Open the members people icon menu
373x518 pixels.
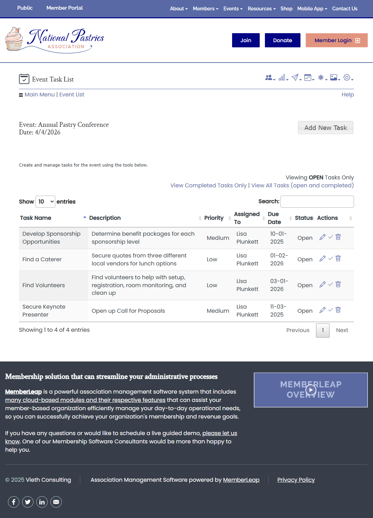pos(270,78)
